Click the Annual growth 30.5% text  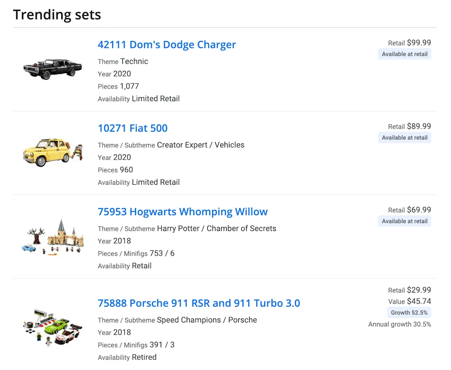pos(399,324)
